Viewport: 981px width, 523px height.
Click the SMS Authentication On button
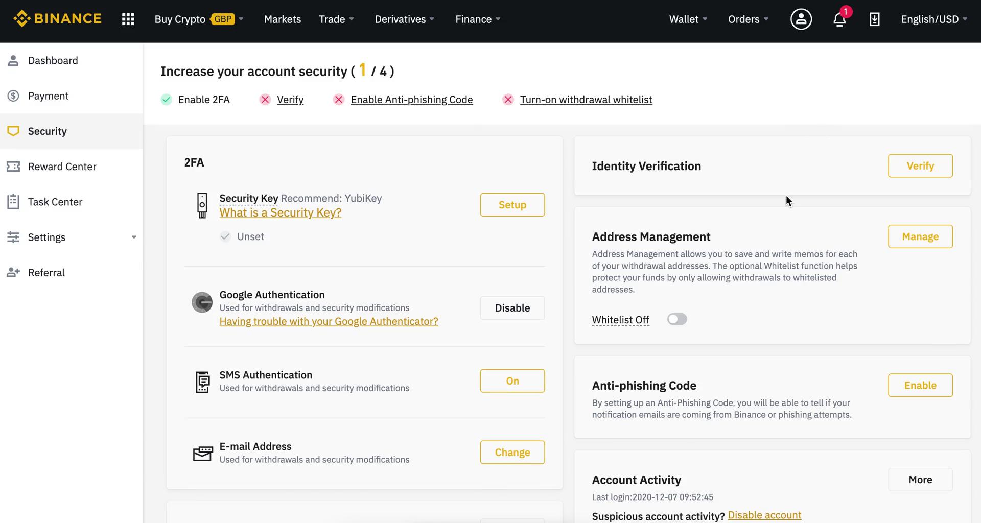click(x=512, y=381)
